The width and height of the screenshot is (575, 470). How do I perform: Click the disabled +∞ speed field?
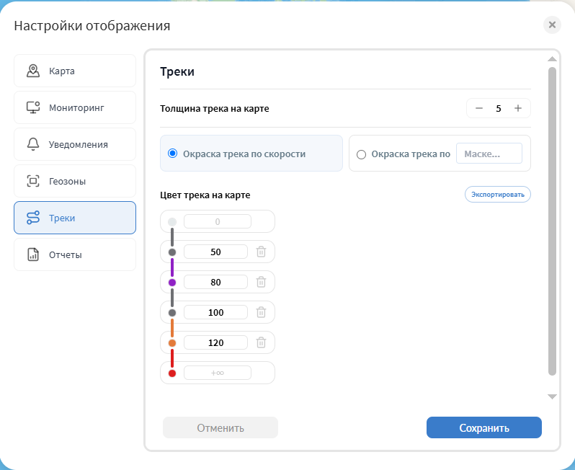coord(218,373)
